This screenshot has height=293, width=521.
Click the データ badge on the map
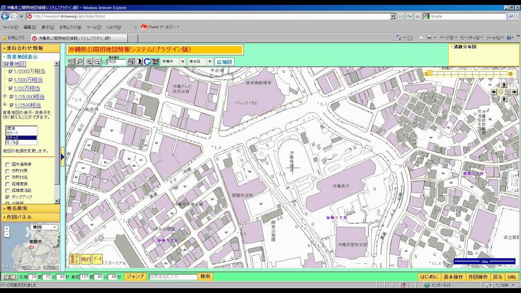click(x=97, y=259)
